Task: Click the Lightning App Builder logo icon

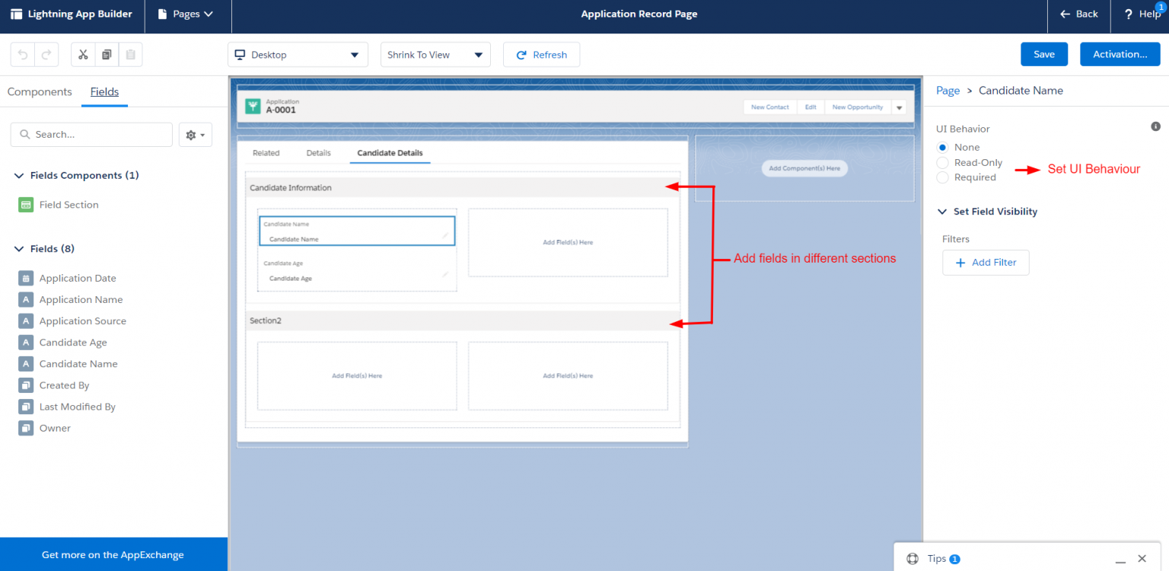Action: (x=17, y=14)
